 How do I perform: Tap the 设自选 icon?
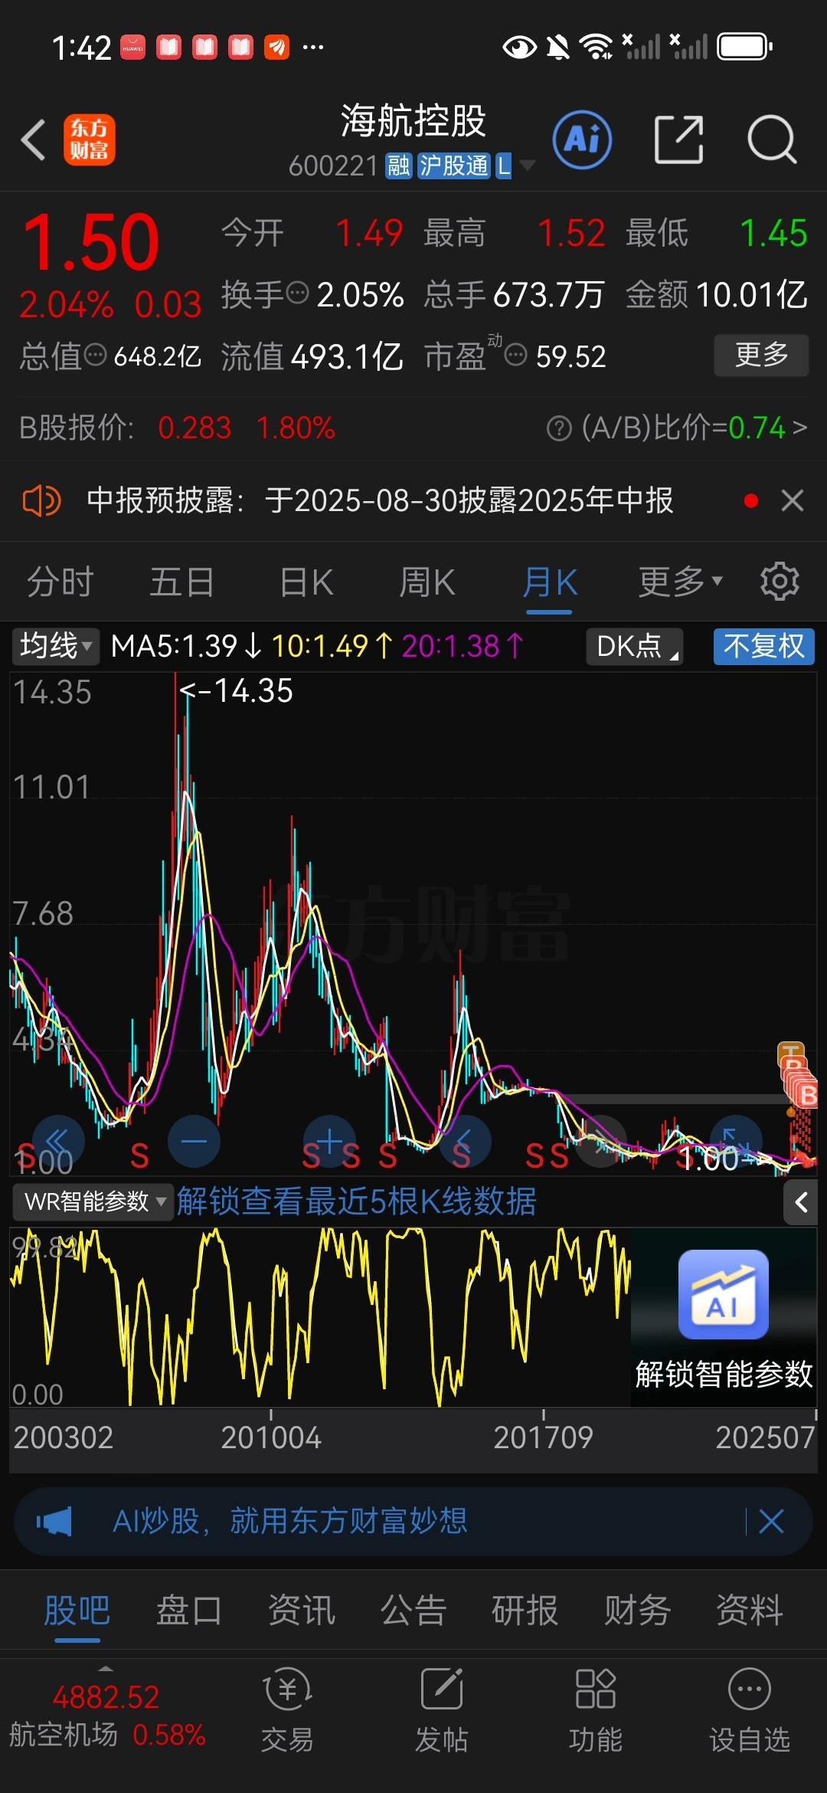(750, 1689)
